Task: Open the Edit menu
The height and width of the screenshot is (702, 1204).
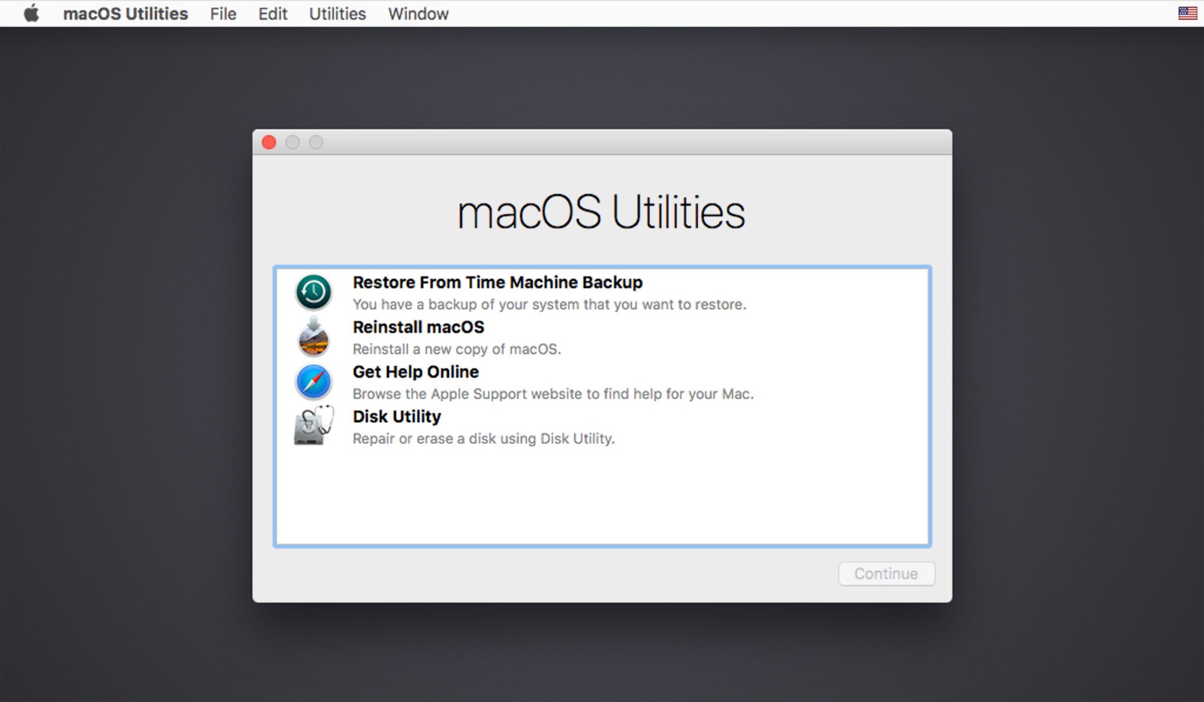Action: (273, 14)
